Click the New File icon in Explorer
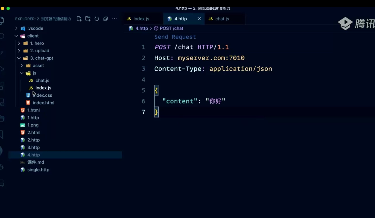 tap(79, 19)
